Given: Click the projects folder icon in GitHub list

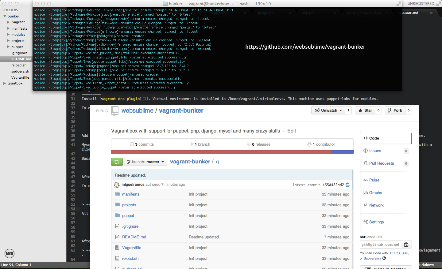Looking at the screenshot, I should coord(117,205).
